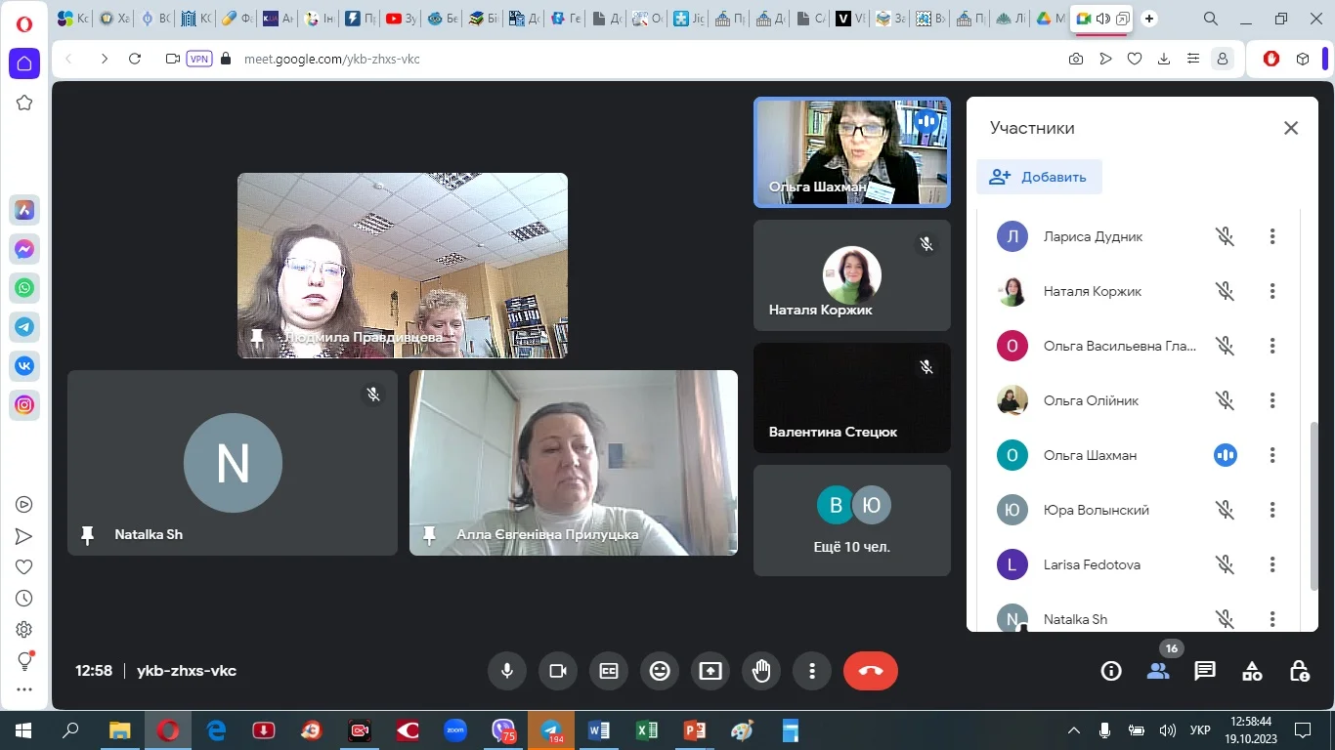Viewport: 1335px width, 750px height.
Task: Toggle the camera in the call bar
Action: [x=558, y=671]
